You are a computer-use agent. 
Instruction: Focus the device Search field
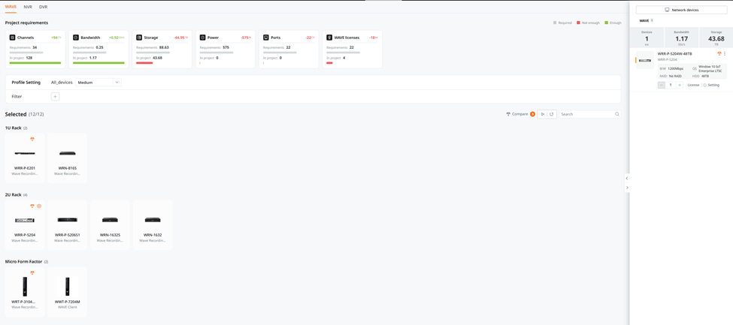(588, 114)
